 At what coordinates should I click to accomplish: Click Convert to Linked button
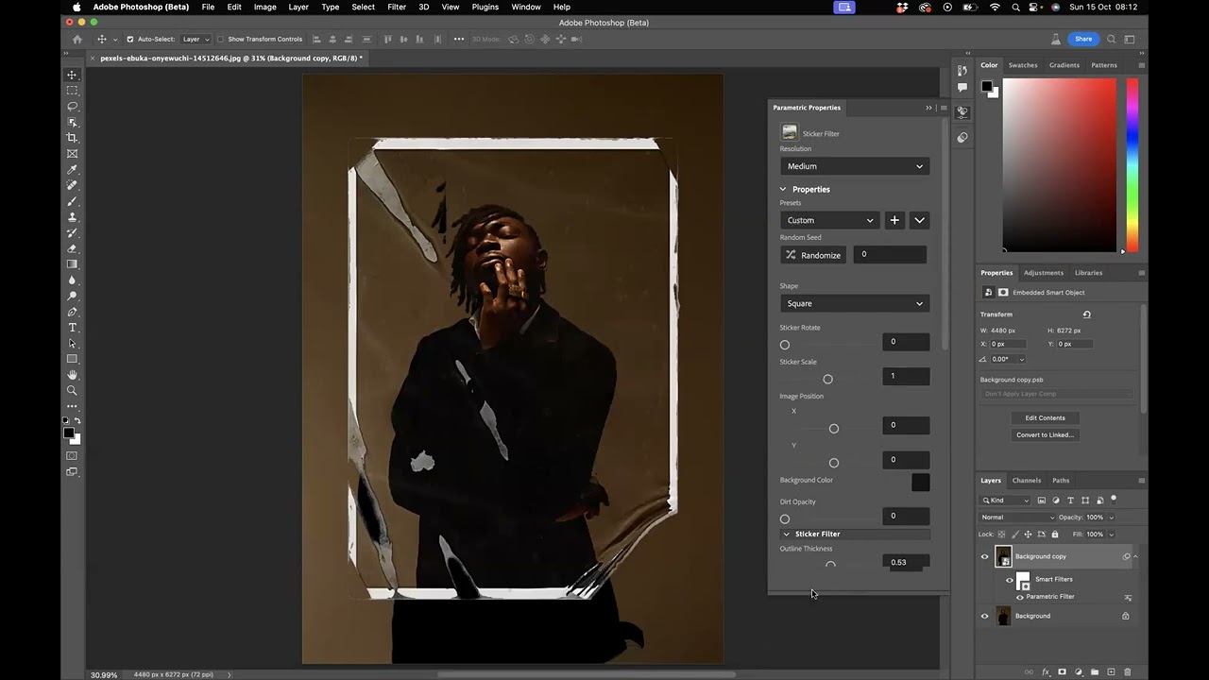(1045, 434)
